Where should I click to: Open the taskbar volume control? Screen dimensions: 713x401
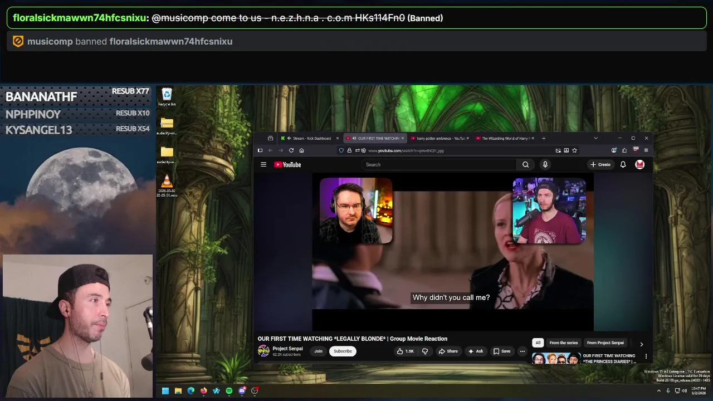click(x=685, y=391)
